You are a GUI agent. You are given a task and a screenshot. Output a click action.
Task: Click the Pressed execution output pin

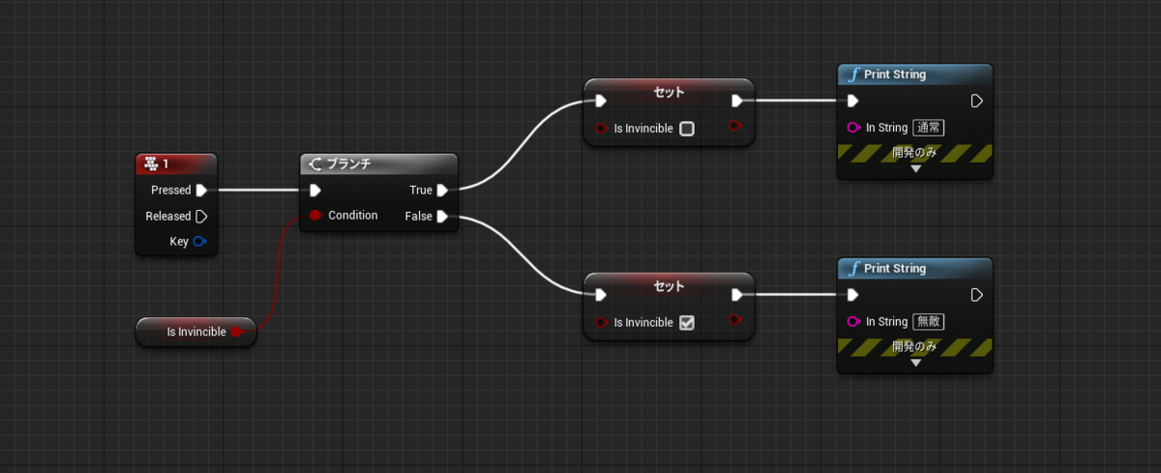click(x=201, y=190)
